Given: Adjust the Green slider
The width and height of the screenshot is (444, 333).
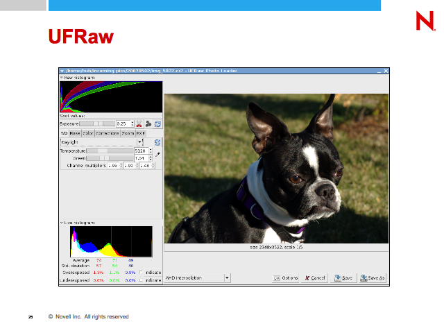Looking at the screenshot, I should [110, 158].
